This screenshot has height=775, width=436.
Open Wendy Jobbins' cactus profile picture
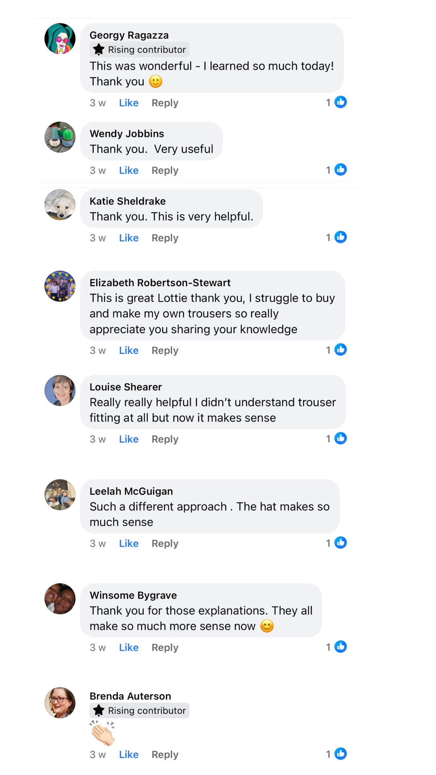(x=60, y=137)
